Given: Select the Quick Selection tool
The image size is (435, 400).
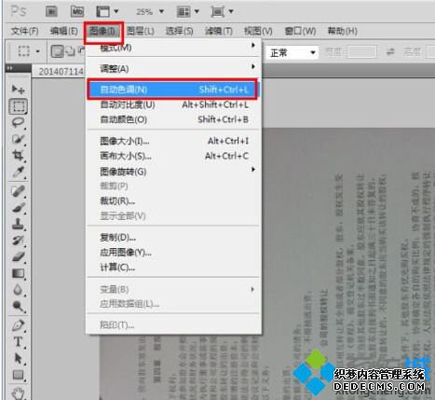Looking at the screenshot, I should [x=19, y=139].
